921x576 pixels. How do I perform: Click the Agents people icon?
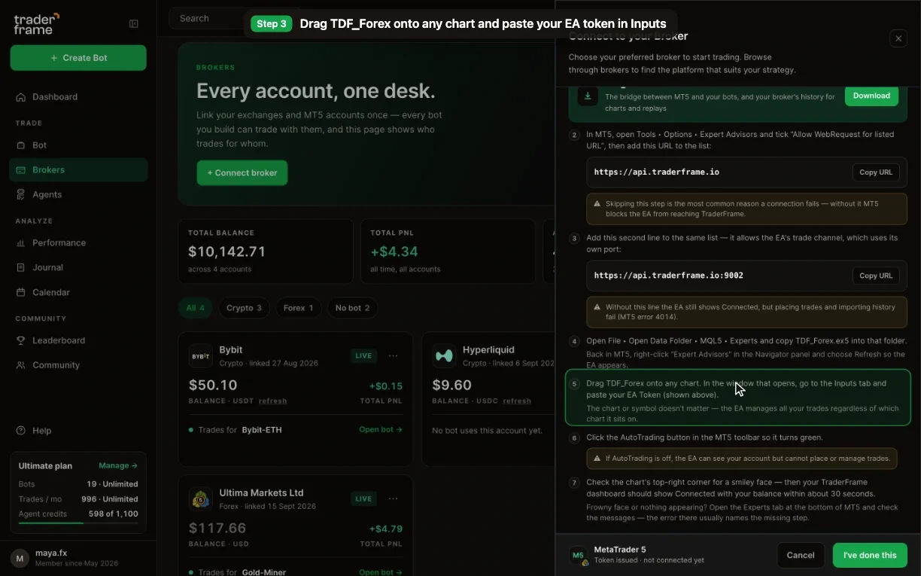(21, 194)
